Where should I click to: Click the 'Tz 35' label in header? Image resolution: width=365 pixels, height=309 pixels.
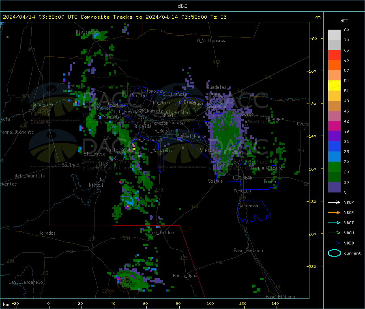point(218,17)
